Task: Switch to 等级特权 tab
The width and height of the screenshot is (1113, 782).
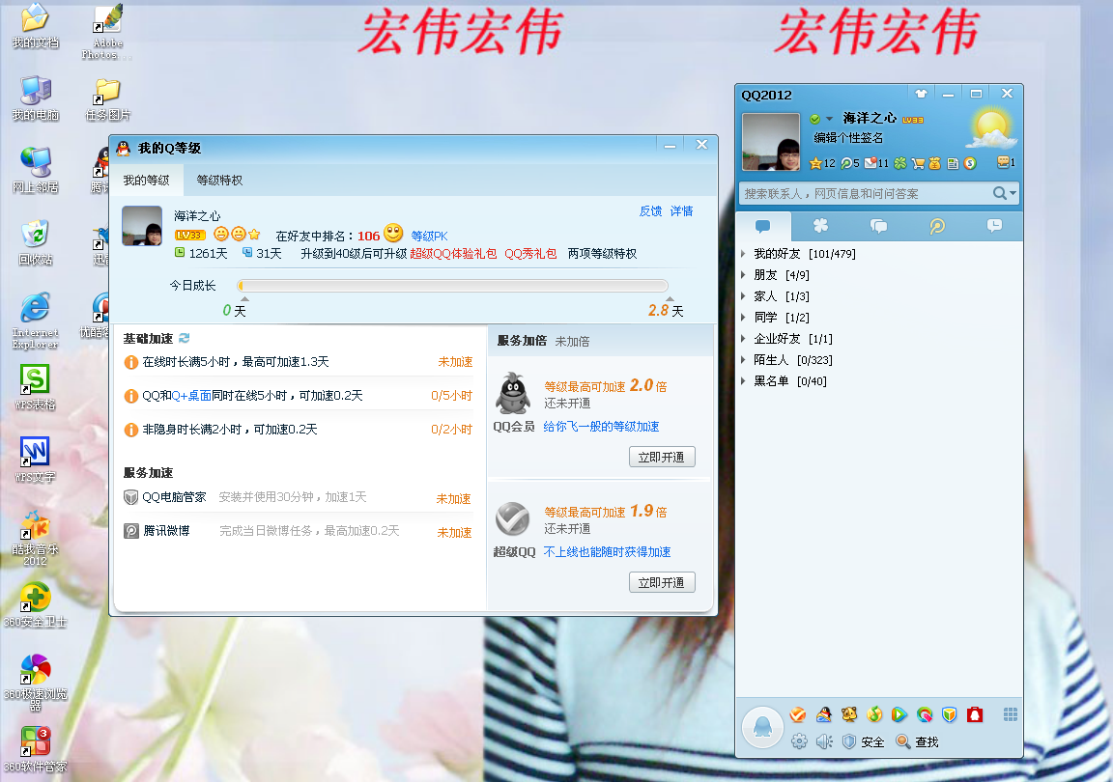Action: click(x=219, y=181)
